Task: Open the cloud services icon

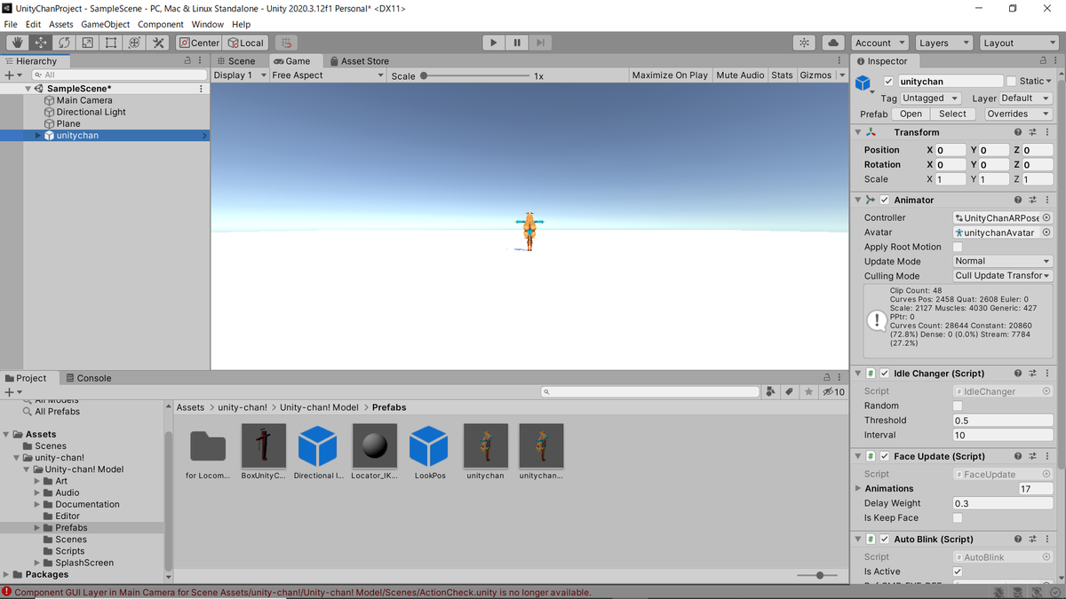Action: coord(832,43)
